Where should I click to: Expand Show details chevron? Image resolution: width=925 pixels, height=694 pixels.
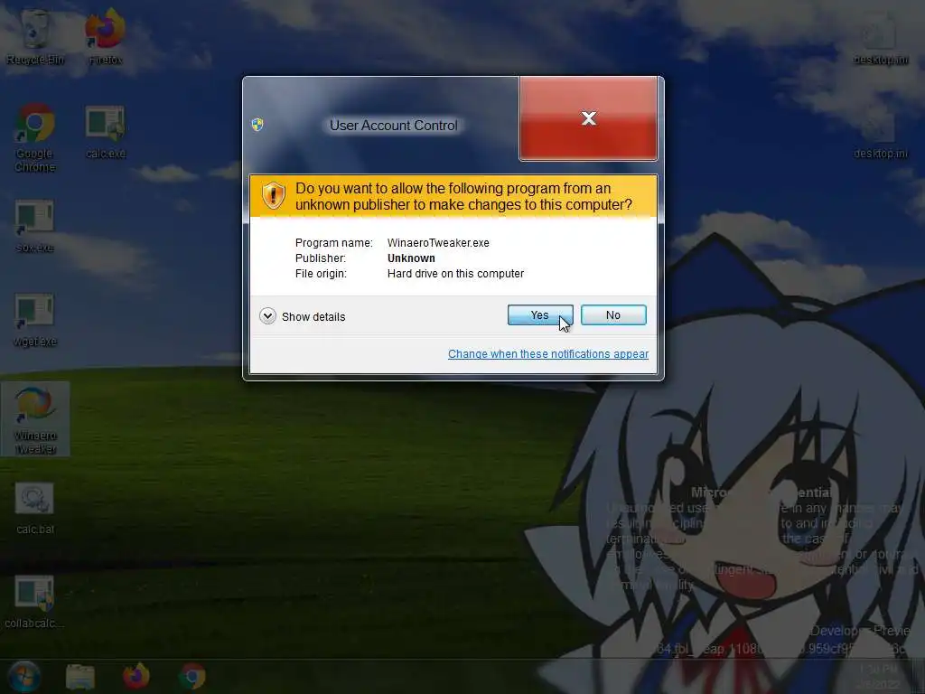(267, 316)
